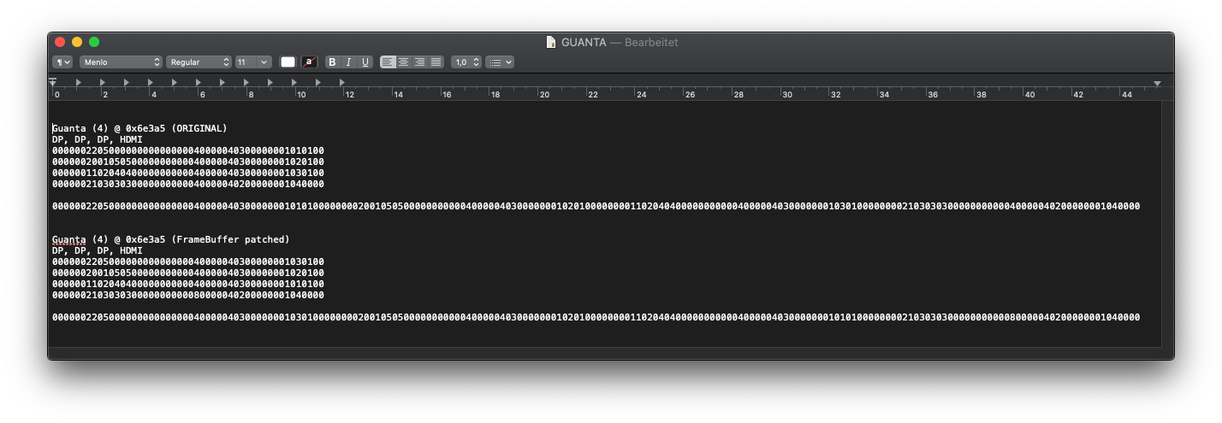
Task: Toggle underline formatting
Action: tap(365, 62)
